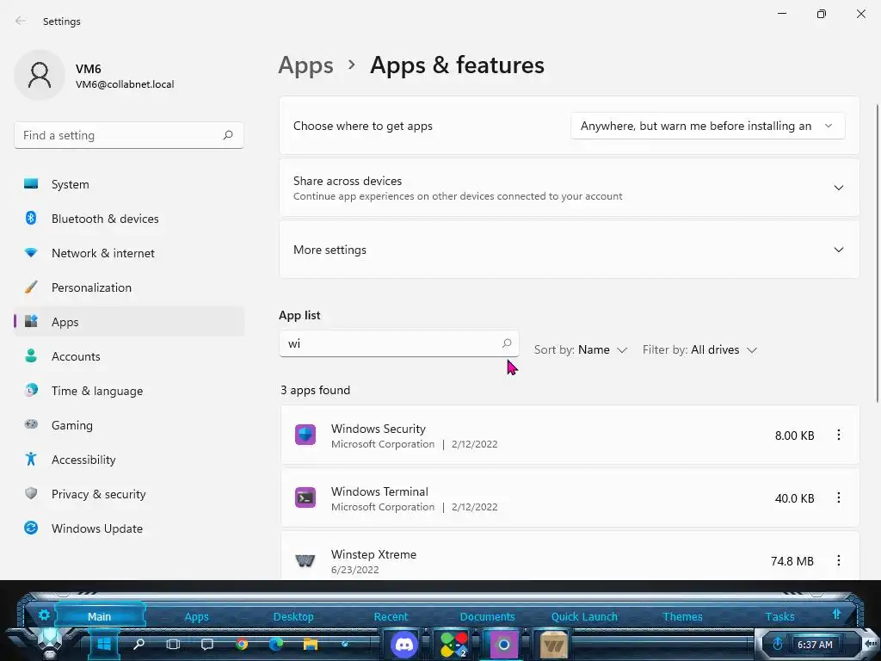881x661 pixels.
Task: Open File Explorer from taskbar
Action: click(x=310, y=644)
